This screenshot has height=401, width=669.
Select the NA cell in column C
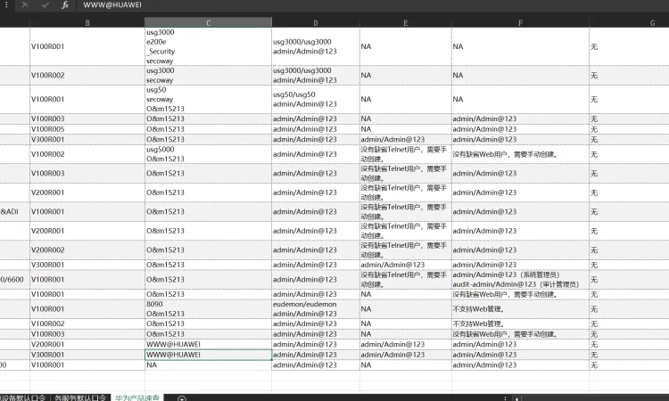pyautogui.click(x=208, y=365)
